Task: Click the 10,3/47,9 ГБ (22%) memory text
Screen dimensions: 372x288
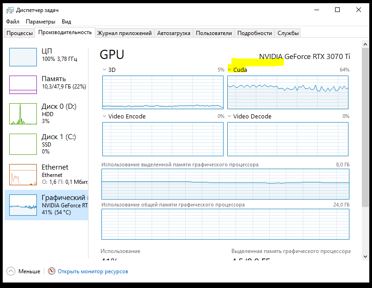Action: pyautogui.click(x=64, y=87)
